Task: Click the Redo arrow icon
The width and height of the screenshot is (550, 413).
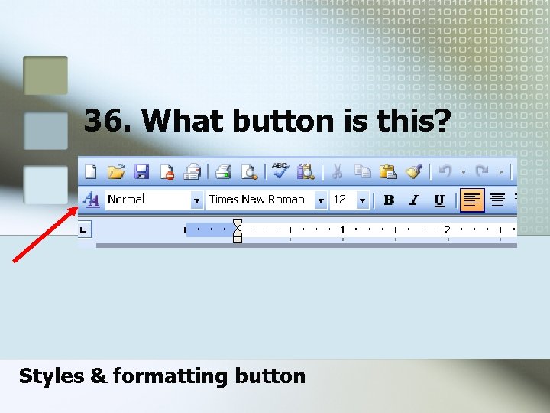Action: coord(482,171)
